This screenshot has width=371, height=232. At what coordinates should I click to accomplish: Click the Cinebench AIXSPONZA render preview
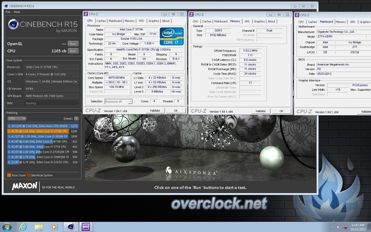coord(200,148)
